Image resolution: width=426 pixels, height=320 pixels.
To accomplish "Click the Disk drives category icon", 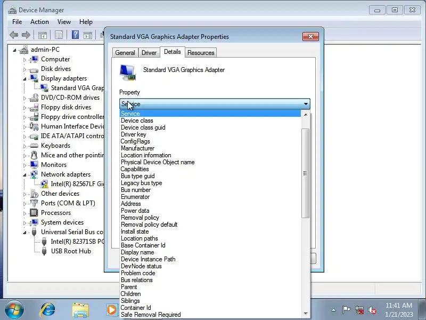I will (34, 69).
